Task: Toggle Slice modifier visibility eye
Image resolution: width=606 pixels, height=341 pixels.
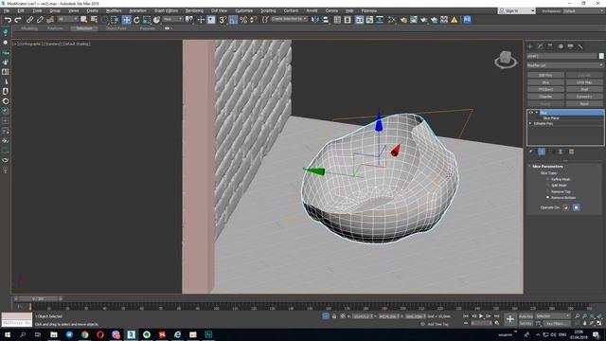Action: pos(531,113)
